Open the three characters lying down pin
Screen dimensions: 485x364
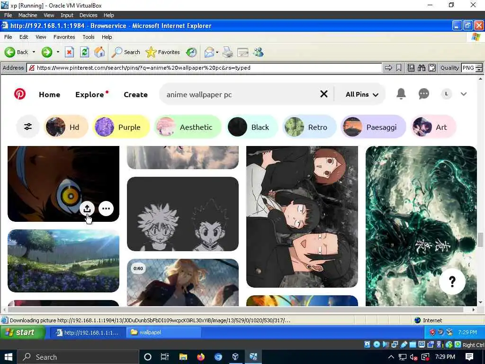coord(302,217)
